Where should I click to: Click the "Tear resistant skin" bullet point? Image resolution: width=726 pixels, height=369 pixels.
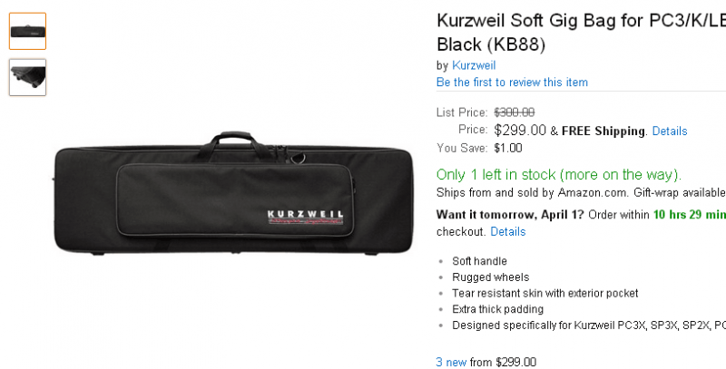[x=545, y=294]
